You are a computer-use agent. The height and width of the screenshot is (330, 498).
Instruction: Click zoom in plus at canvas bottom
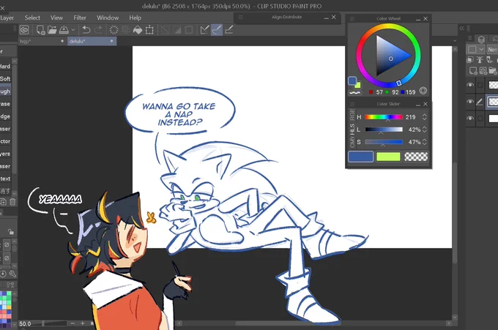(x=82, y=323)
